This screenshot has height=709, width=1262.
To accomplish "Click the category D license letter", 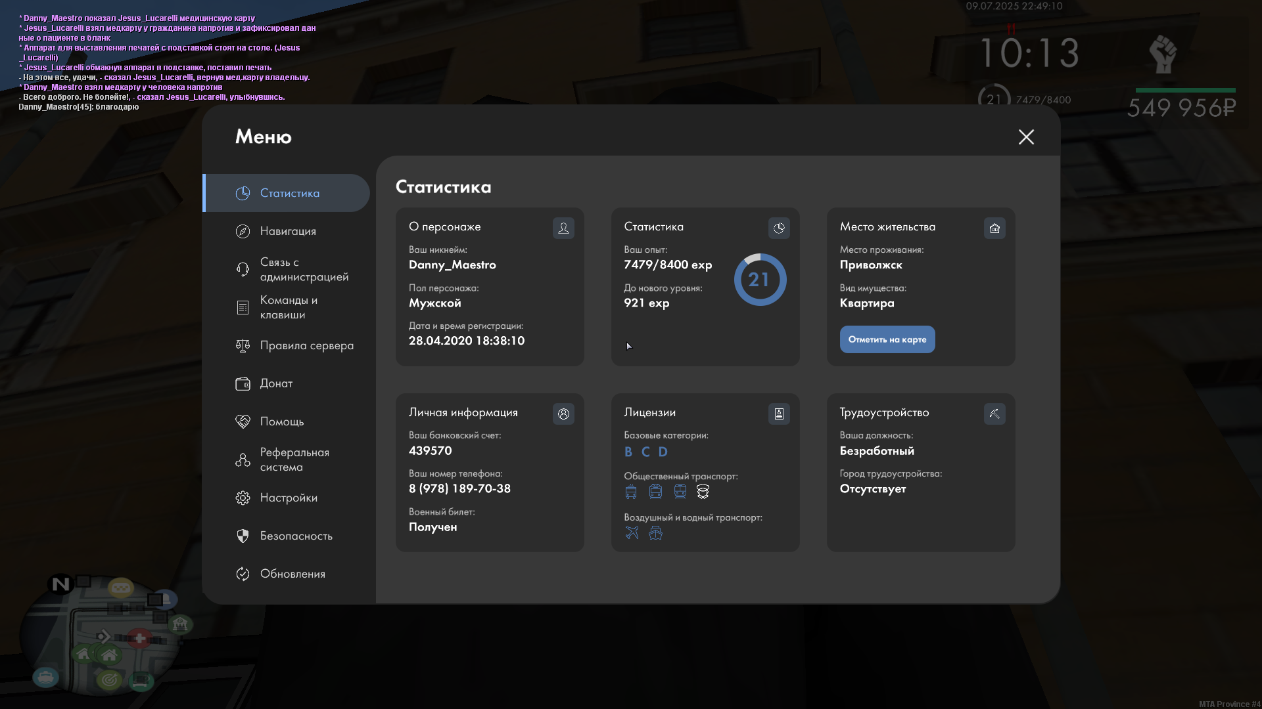I will point(663,452).
